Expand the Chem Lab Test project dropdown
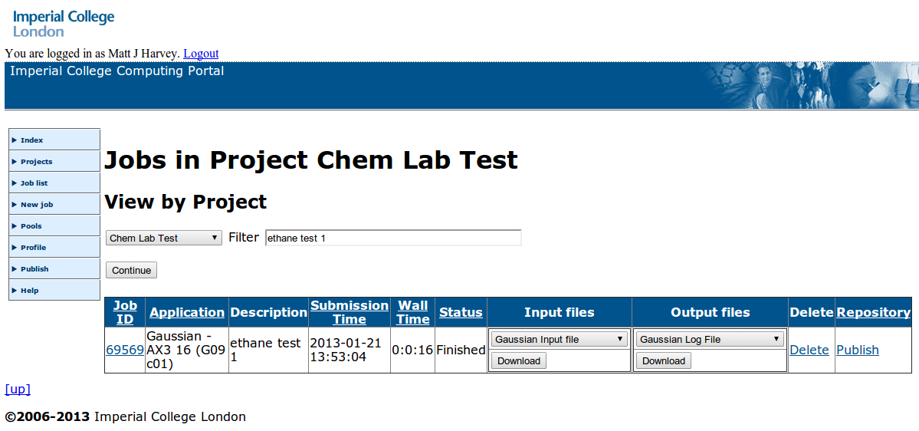Image resolution: width=919 pixels, height=431 pixels. 163,239
